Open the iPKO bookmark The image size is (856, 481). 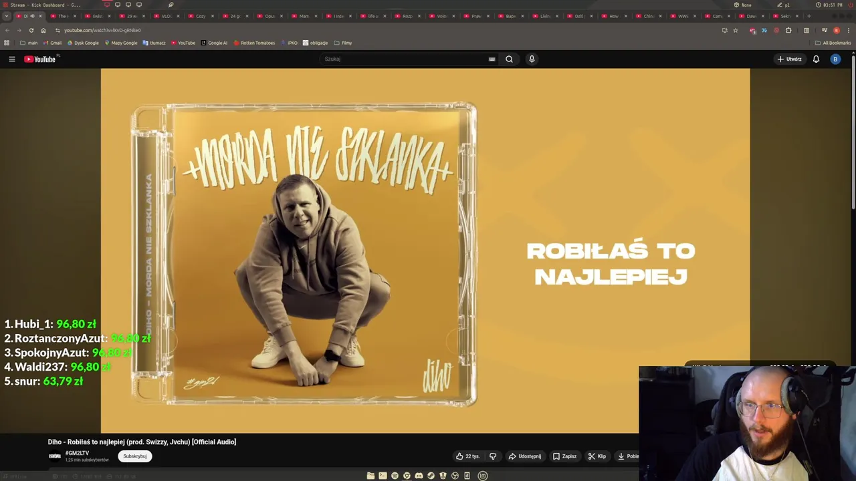coord(290,43)
